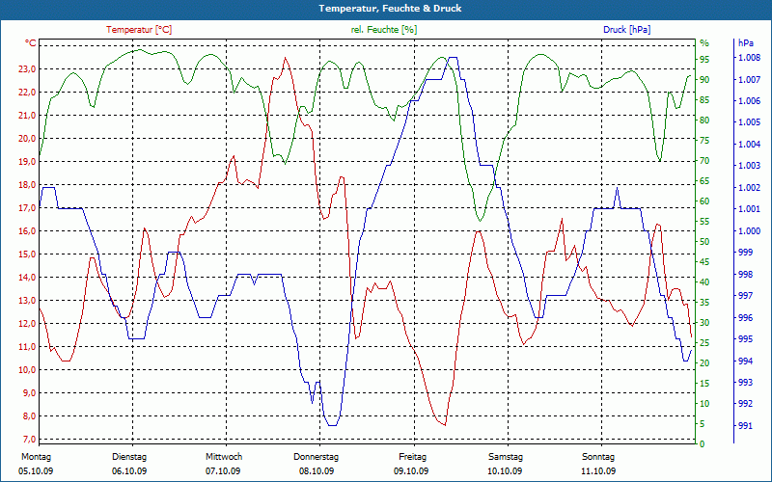The width and height of the screenshot is (772, 482).
Task: Click the green '65' humidity axis value
Action: [704, 181]
